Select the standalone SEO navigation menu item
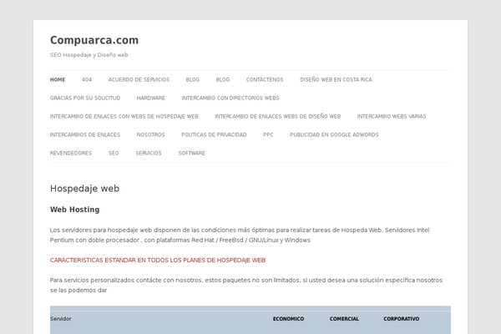Image resolution: width=501 pixels, height=334 pixels. [114, 153]
